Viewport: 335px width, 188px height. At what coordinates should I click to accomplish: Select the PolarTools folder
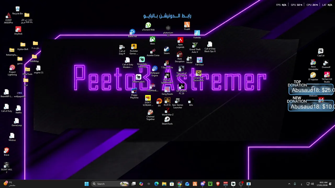point(27,71)
